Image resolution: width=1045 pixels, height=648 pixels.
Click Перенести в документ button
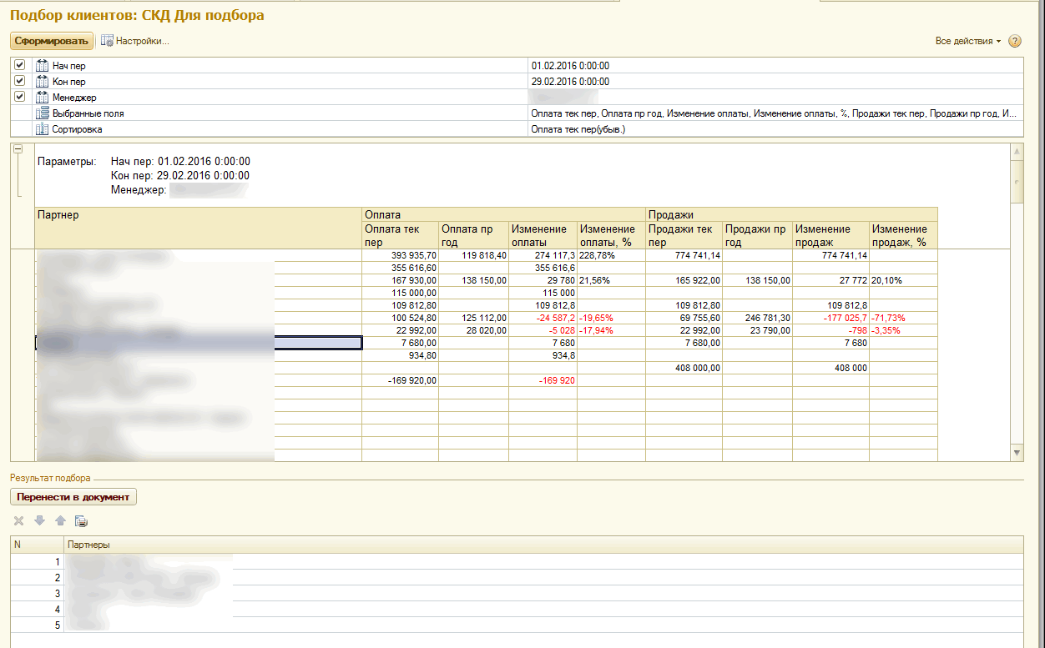tap(73, 497)
